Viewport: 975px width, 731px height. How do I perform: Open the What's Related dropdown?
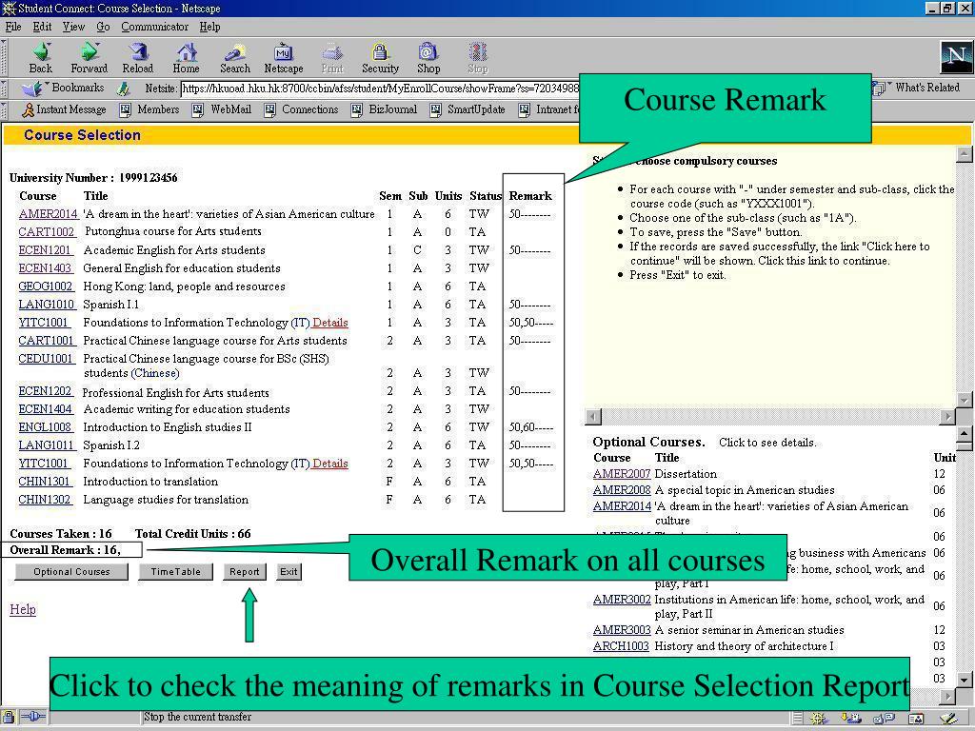click(917, 88)
